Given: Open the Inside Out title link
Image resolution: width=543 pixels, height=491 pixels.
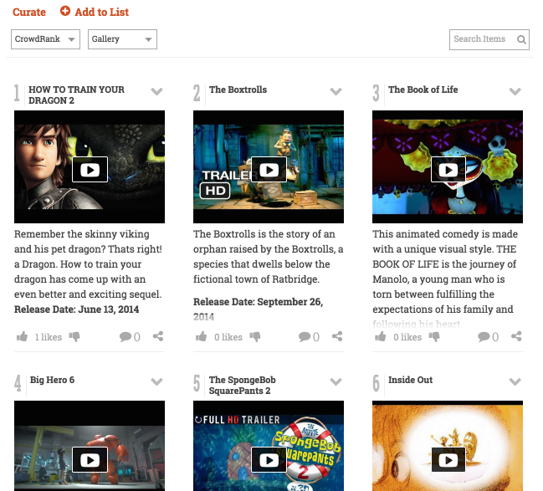Looking at the screenshot, I should pyautogui.click(x=410, y=380).
